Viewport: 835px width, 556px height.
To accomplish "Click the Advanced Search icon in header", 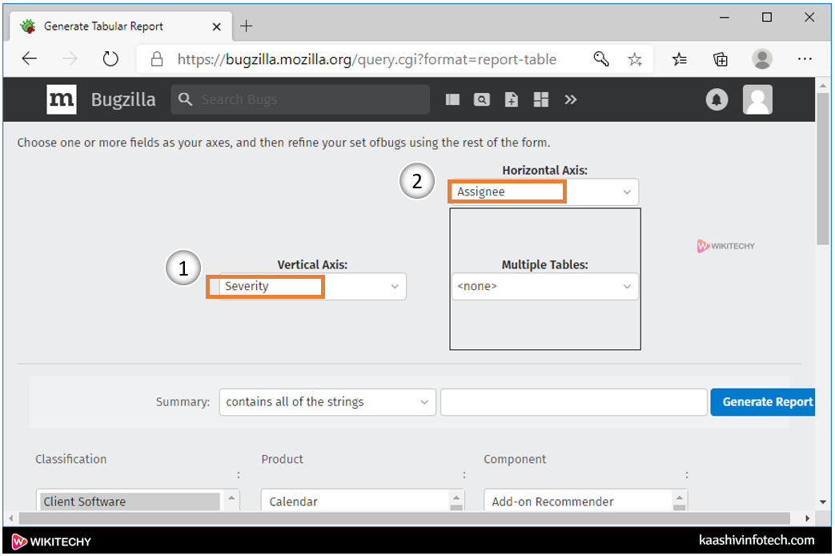I will (482, 99).
